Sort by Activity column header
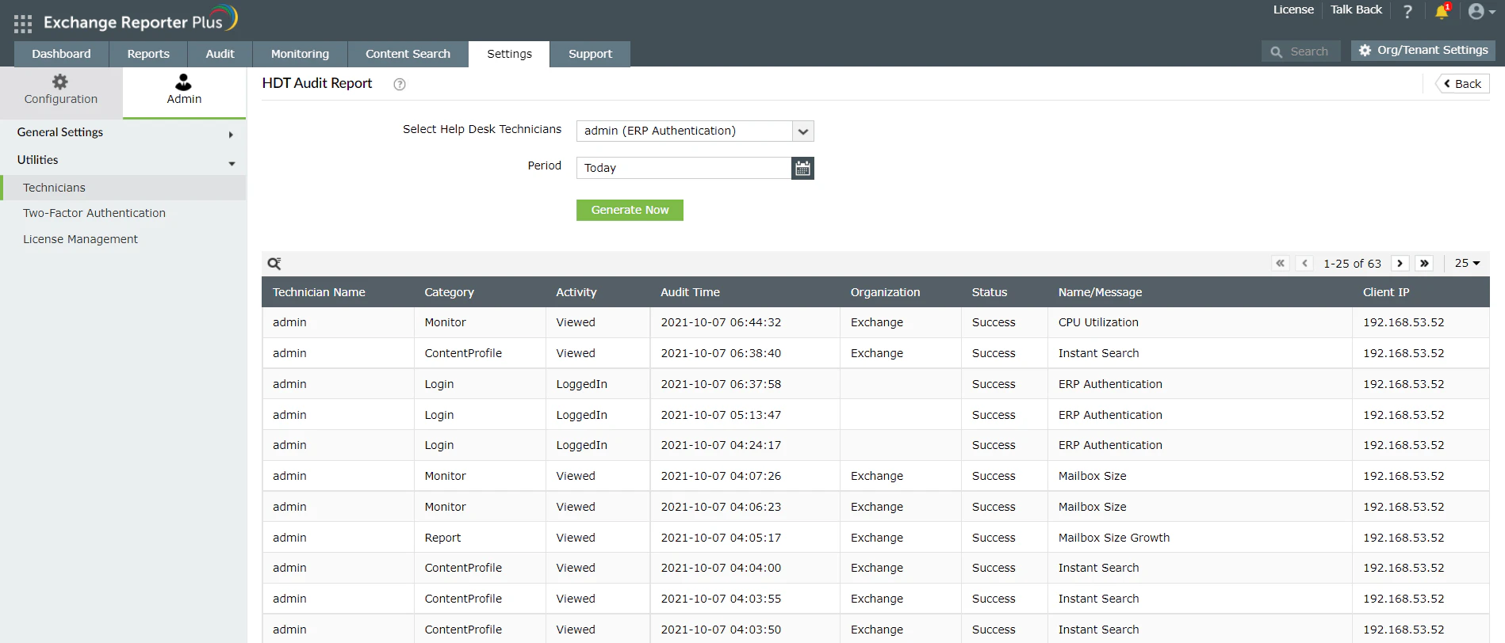 coord(576,292)
